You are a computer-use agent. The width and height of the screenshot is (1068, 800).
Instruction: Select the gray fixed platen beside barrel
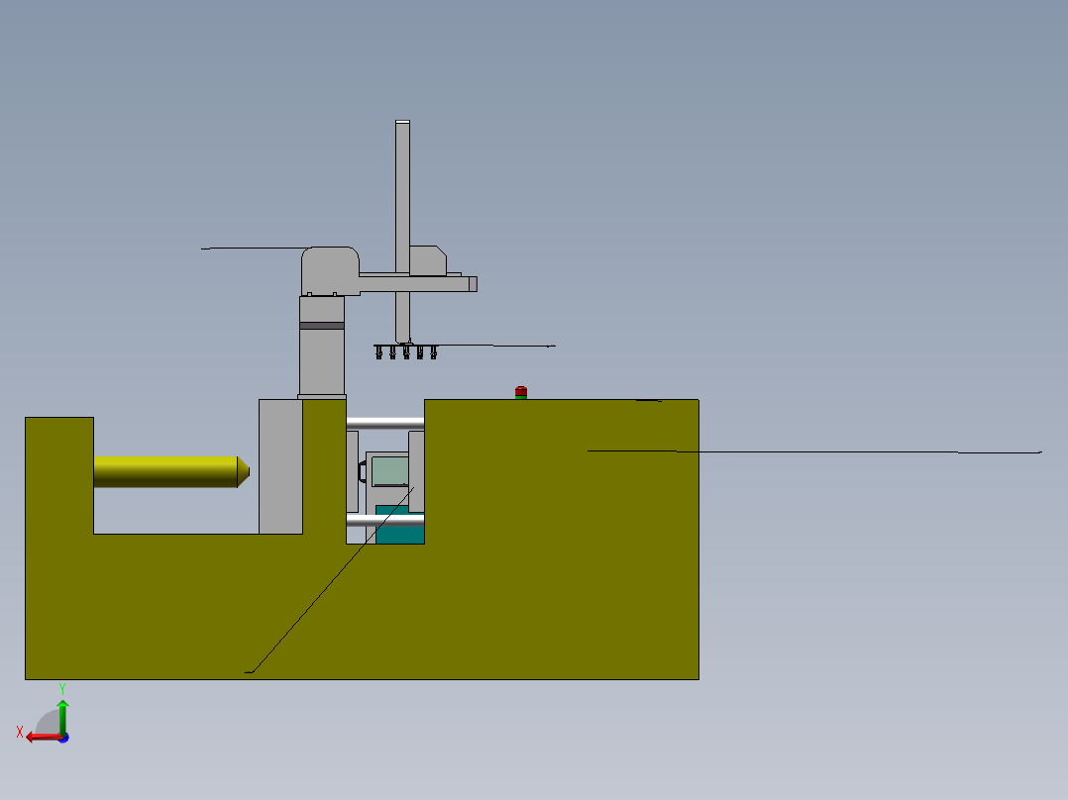coord(280,466)
